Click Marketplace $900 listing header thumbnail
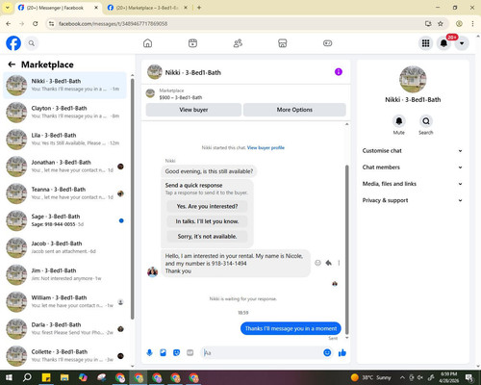Image resolution: width=481 pixels, height=385 pixels. tap(150, 93)
